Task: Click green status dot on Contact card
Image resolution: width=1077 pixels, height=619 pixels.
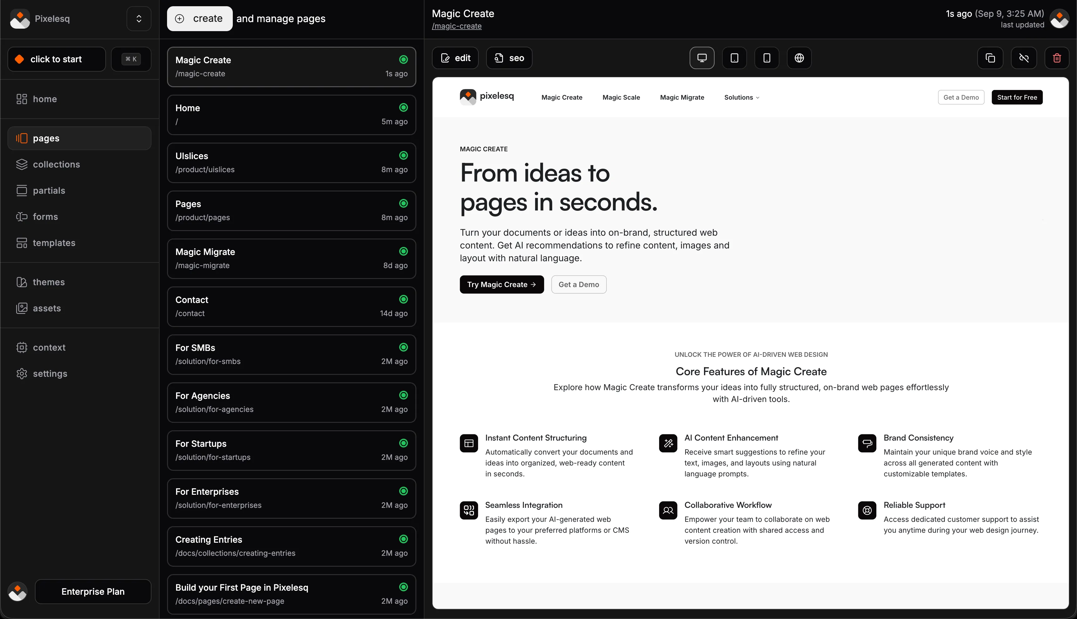Action: [x=403, y=299]
